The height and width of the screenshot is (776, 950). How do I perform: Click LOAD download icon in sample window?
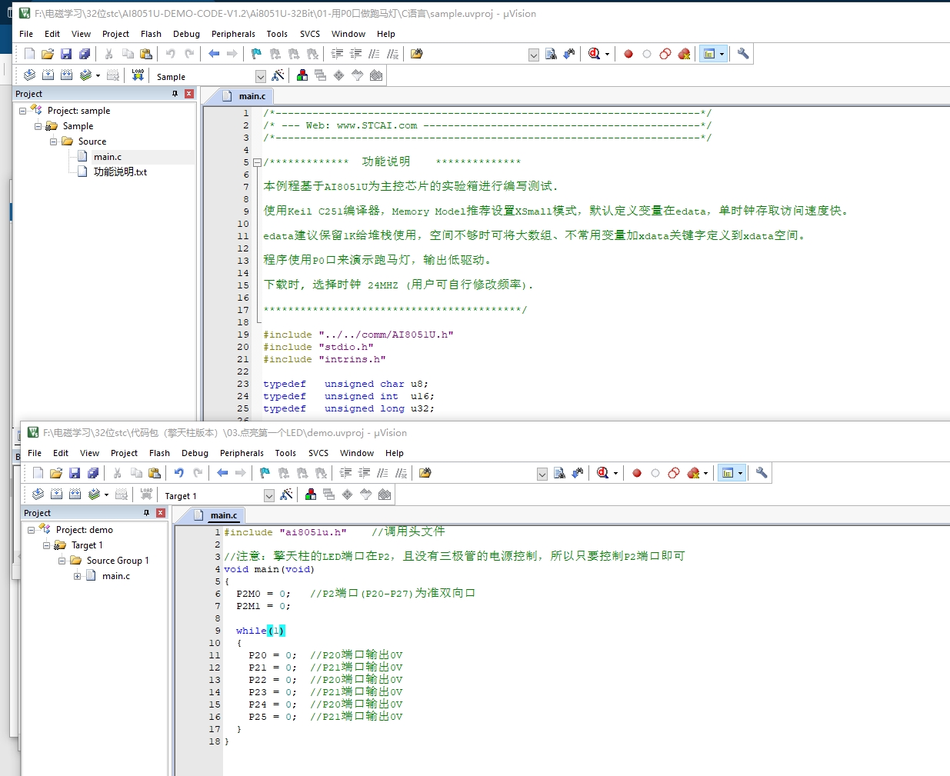click(x=138, y=75)
